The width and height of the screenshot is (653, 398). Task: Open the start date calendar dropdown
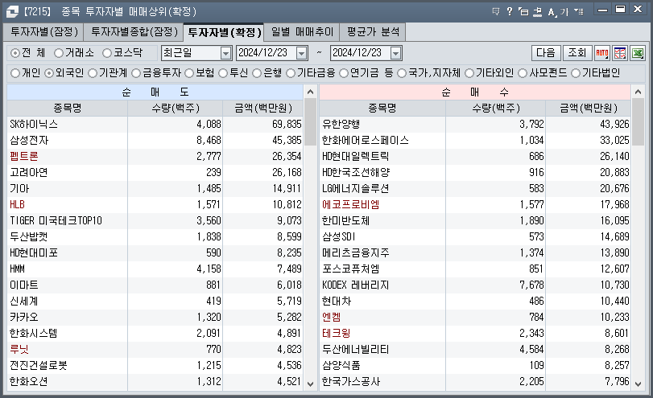point(301,53)
